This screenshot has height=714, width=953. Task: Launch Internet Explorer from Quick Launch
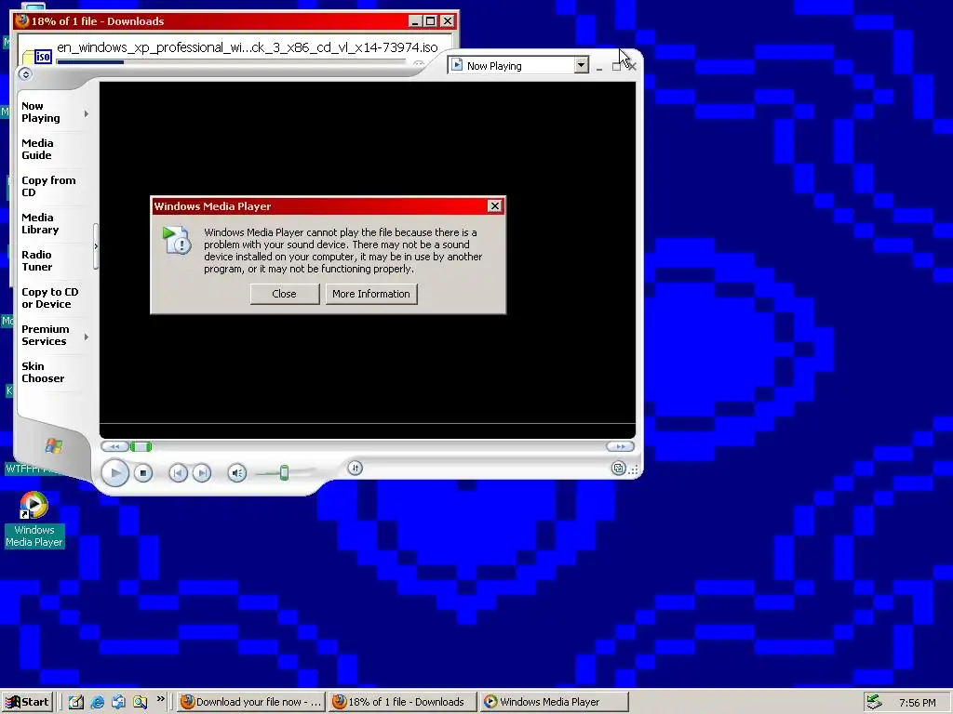pos(97,702)
